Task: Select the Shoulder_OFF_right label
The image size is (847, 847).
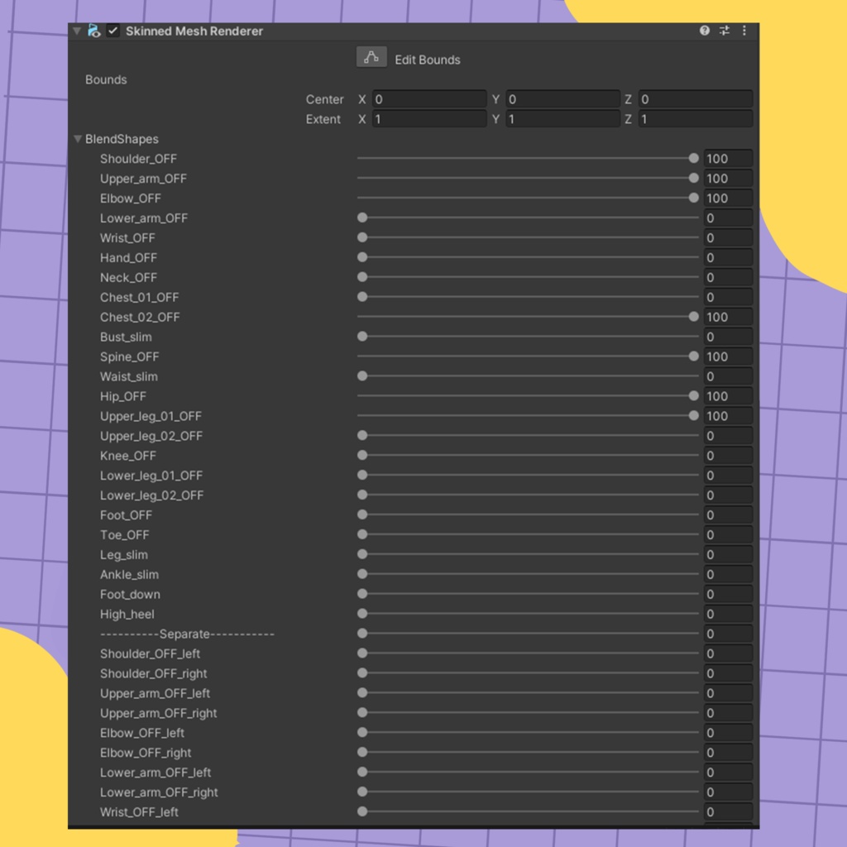Action: point(153,673)
